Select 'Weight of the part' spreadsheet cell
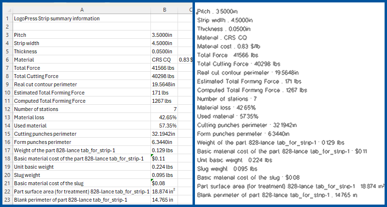 (82, 150)
